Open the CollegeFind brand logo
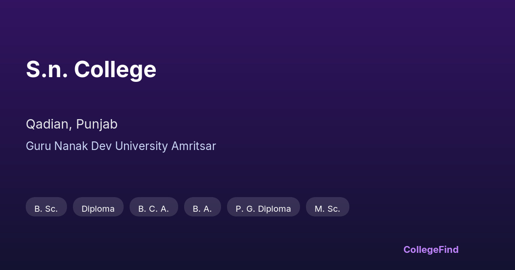 coord(430,250)
